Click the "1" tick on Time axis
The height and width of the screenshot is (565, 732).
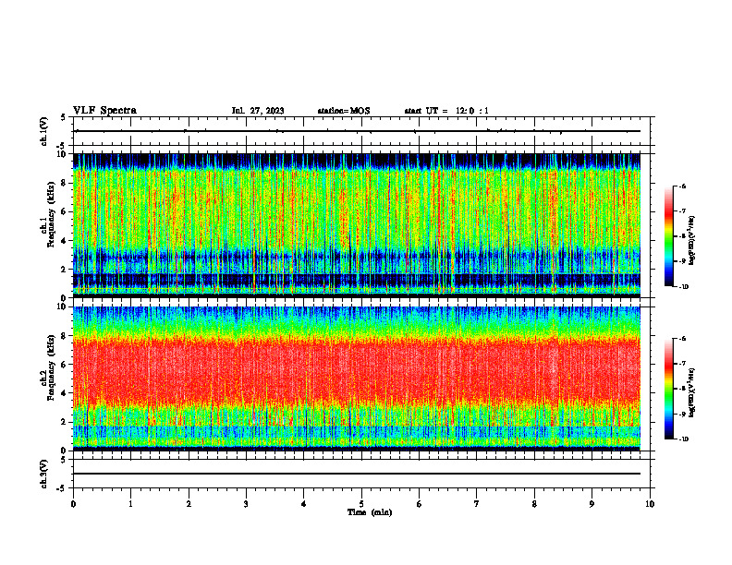pos(130,504)
